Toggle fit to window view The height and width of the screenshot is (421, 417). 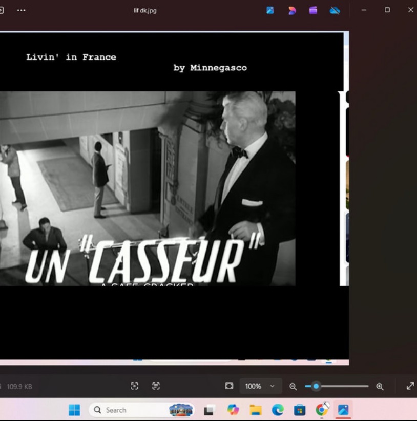coord(229,386)
